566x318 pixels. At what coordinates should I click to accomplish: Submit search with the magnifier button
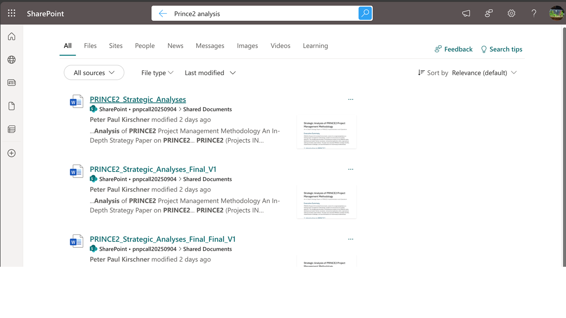coord(365,13)
